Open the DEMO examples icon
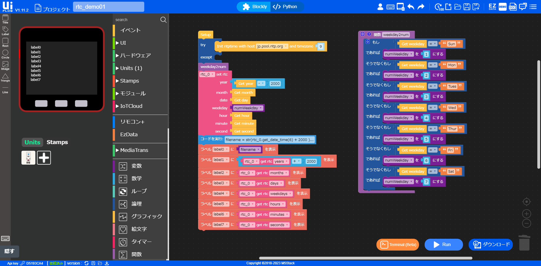541x266 pixels. point(502,7)
